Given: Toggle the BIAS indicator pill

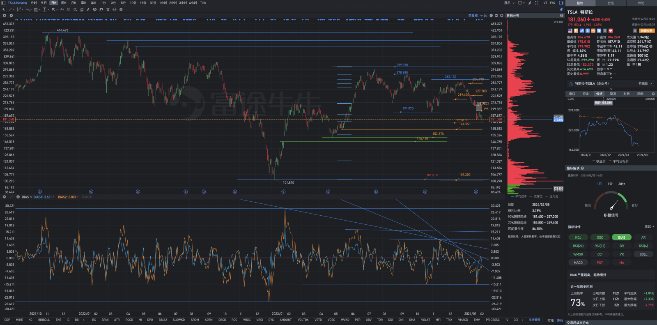Looking at the screenshot, I should tap(622, 237).
